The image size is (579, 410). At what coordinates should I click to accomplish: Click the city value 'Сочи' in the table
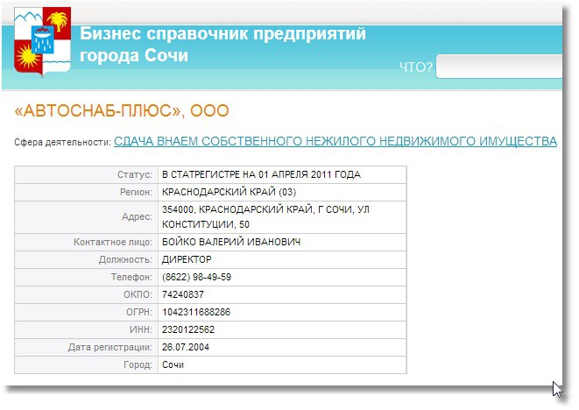pyautogui.click(x=173, y=364)
